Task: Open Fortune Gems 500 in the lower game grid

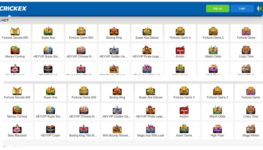Action: [x=84, y=93]
